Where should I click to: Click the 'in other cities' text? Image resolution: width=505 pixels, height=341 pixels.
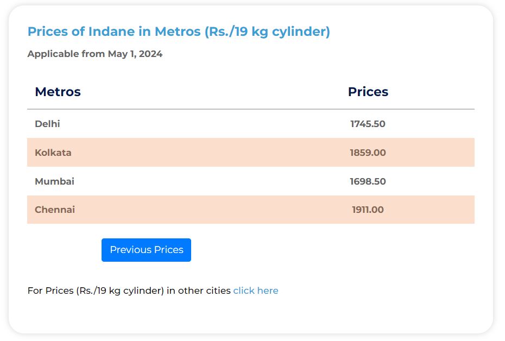pos(199,291)
